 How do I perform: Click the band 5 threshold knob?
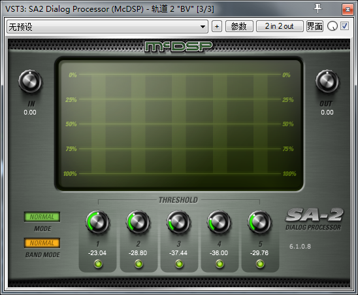(x=259, y=222)
